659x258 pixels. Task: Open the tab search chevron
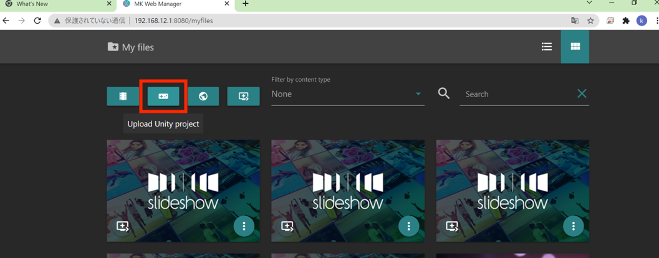[x=590, y=3]
